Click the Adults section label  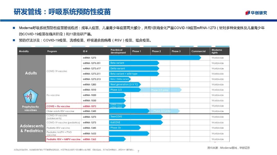pos(31,73)
